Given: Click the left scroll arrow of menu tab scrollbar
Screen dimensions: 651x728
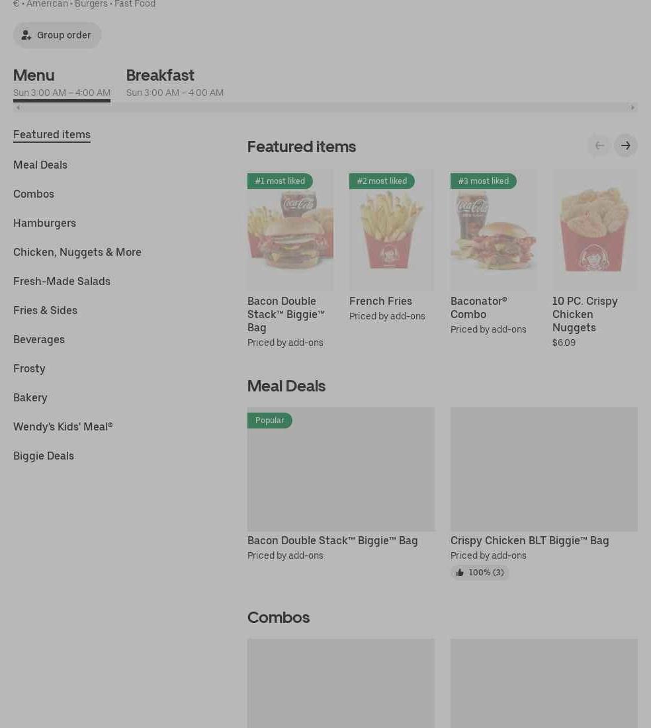Looking at the screenshot, I should pos(18,108).
